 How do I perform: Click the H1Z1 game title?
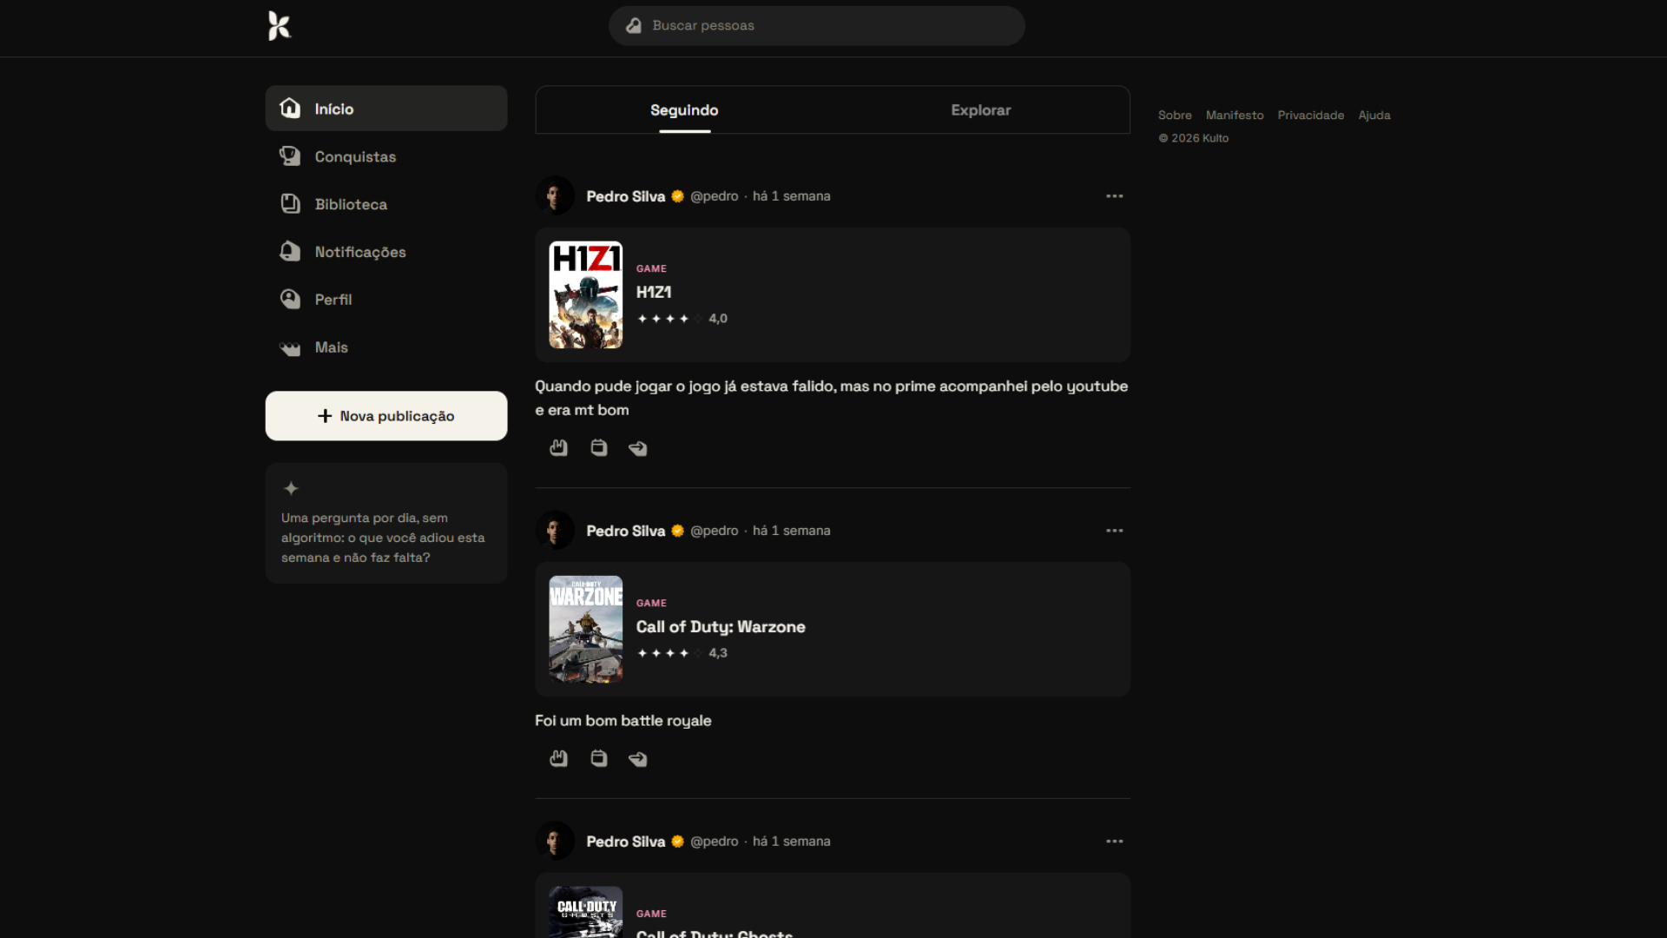pyautogui.click(x=654, y=293)
